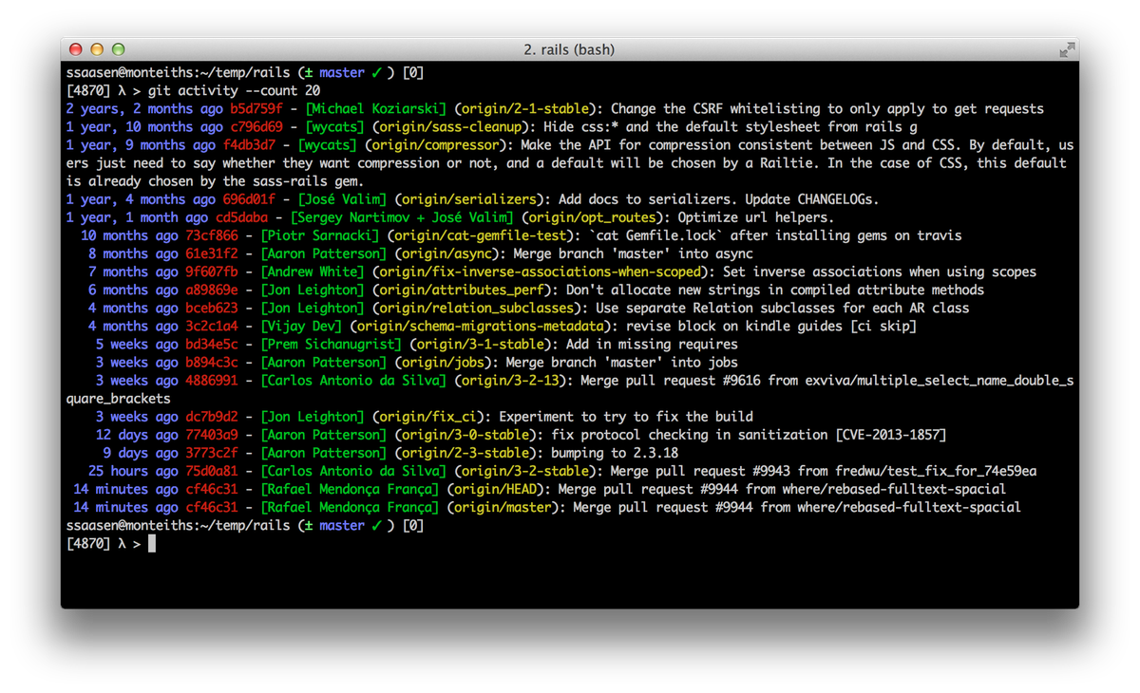Click branch name origin/3-0-stable

(x=465, y=434)
